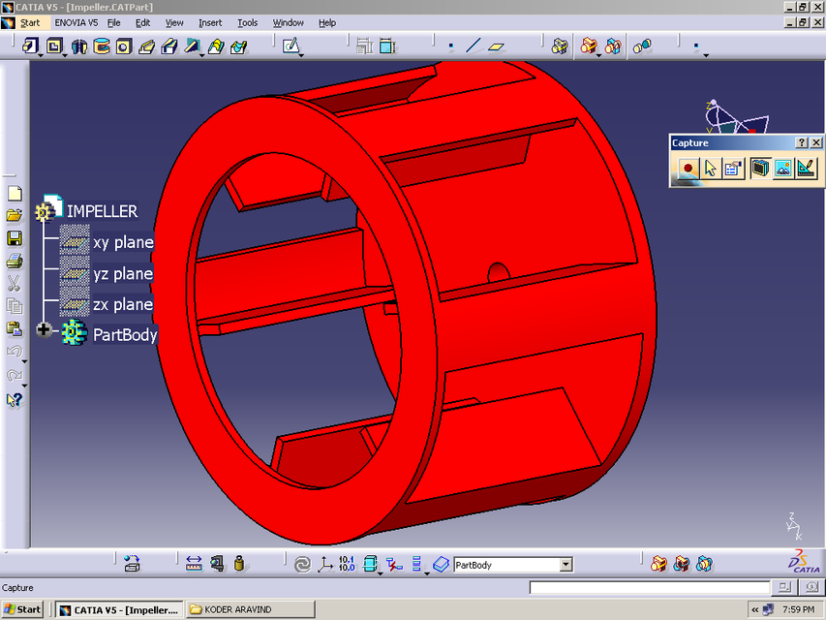
Task: Click KODER ARAVIND in the taskbar
Action: 248,608
